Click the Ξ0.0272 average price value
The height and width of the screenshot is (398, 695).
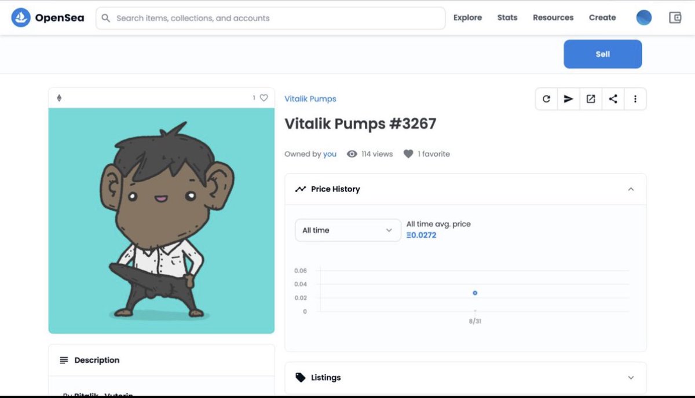point(421,235)
